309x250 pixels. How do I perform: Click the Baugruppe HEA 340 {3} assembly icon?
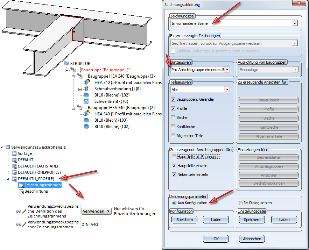coord(80,76)
